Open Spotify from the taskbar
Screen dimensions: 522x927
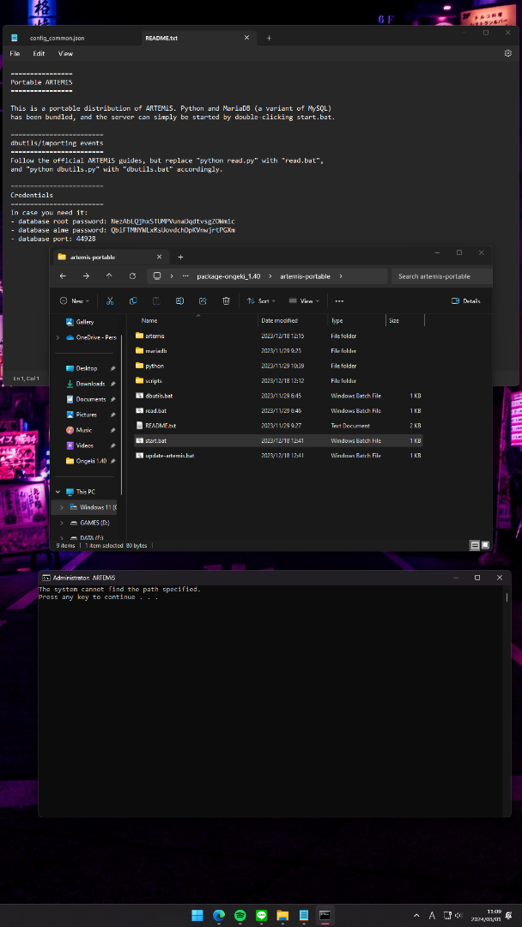coord(240,916)
